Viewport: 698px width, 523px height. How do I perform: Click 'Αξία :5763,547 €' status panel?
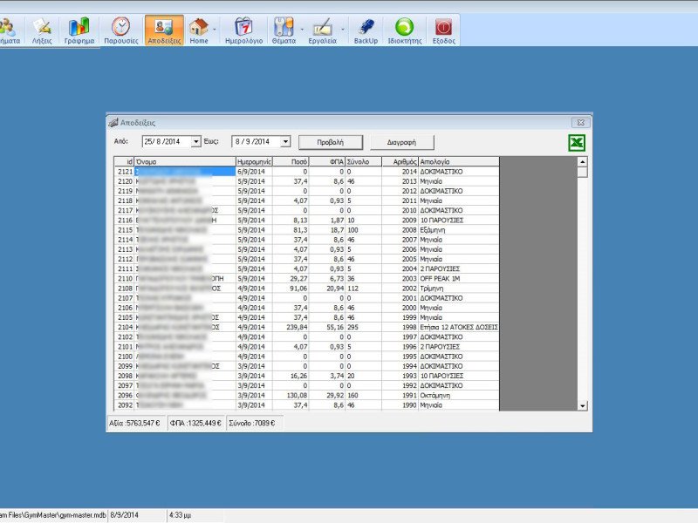click(x=135, y=424)
